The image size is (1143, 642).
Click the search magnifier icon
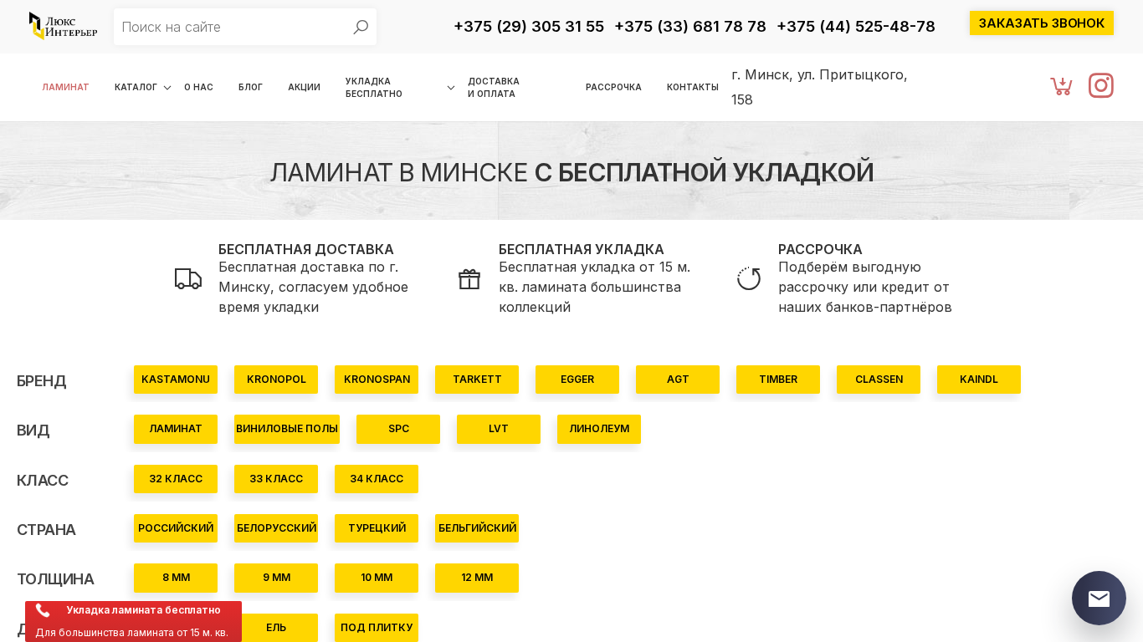tap(361, 27)
